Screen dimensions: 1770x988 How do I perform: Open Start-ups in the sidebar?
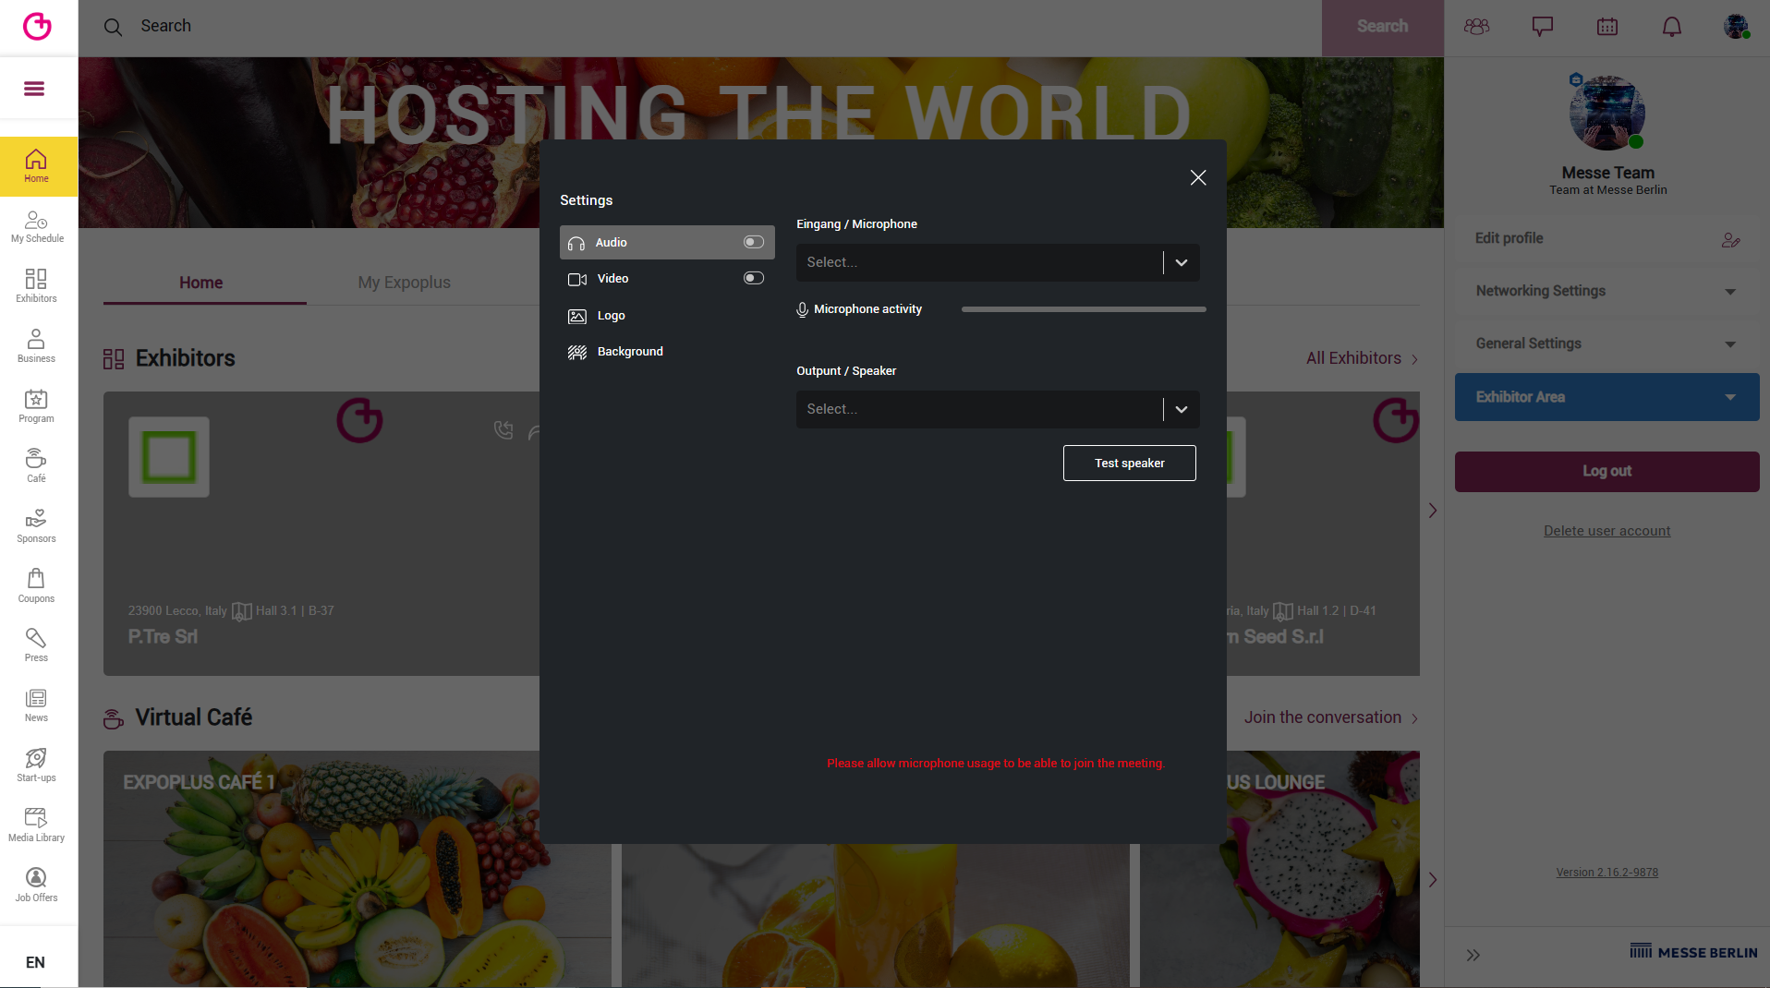(37, 765)
